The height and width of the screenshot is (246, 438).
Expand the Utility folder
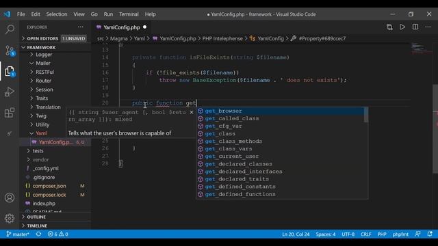[x=42, y=124]
